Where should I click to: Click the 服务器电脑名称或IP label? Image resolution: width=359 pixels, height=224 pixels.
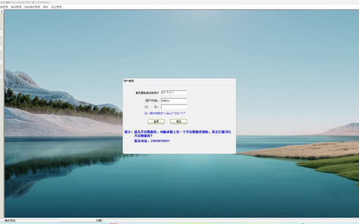(147, 93)
